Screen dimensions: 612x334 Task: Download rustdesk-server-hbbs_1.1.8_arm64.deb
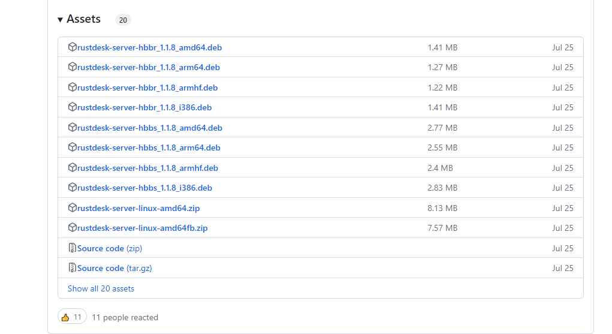pos(149,148)
